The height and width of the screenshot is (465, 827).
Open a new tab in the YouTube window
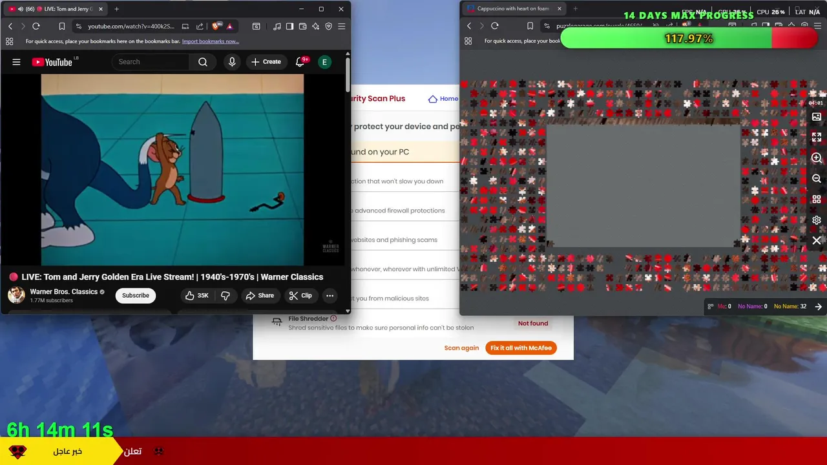pos(116,9)
